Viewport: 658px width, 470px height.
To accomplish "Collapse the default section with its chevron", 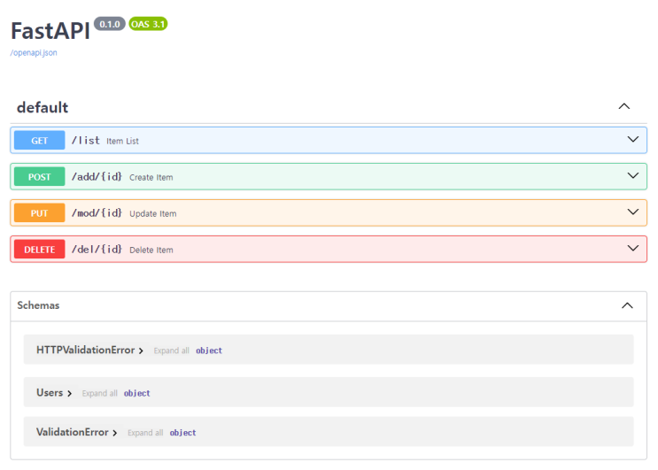I will pos(624,106).
